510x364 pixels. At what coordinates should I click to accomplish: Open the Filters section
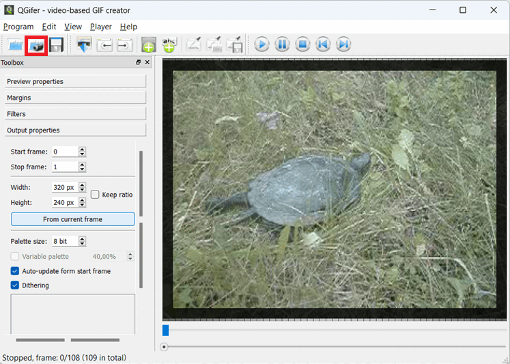76,114
